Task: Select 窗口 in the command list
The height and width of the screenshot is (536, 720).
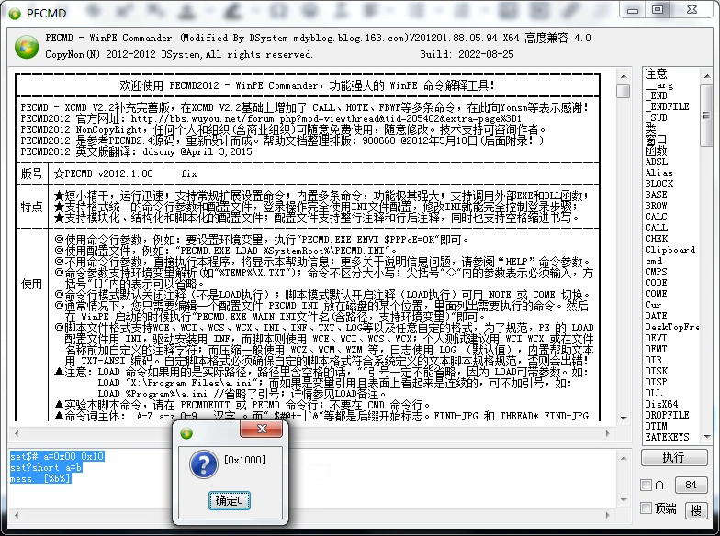Action: pos(656,140)
